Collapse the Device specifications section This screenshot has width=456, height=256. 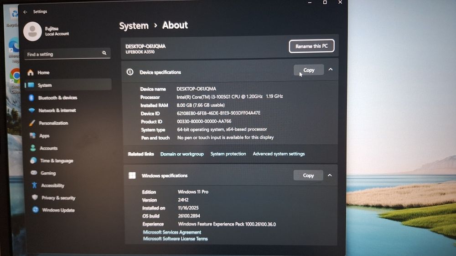pyautogui.click(x=330, y=70)
